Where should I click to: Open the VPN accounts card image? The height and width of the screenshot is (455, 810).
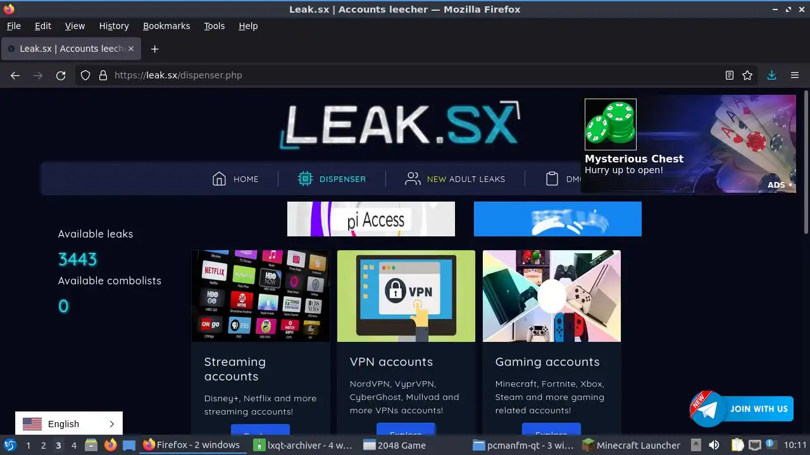pyautogui.click(x=406, y=296)
